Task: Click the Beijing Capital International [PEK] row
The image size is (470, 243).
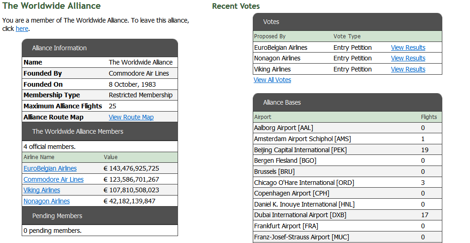Action: [x=300, y=150]
